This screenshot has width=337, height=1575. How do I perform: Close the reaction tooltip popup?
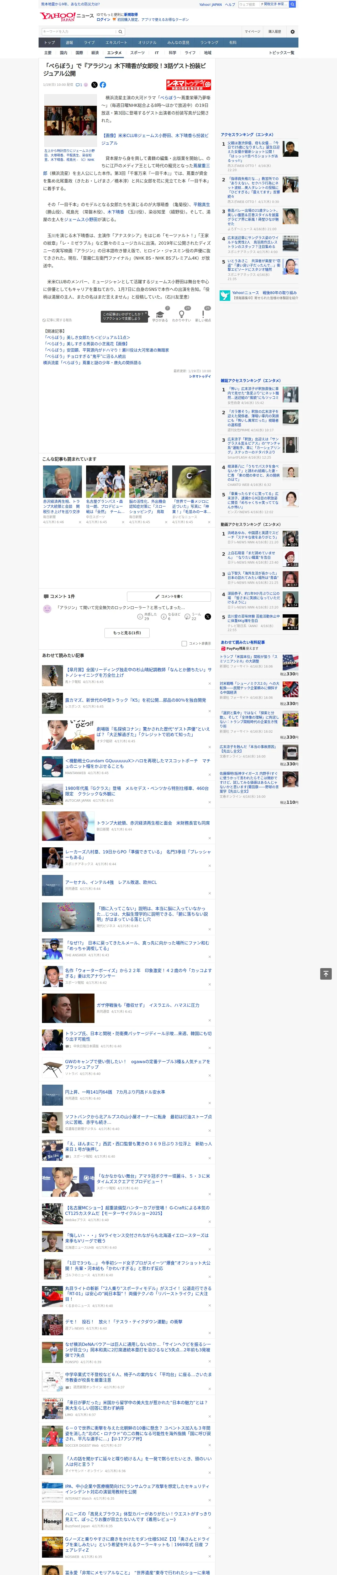click(147, 314)
